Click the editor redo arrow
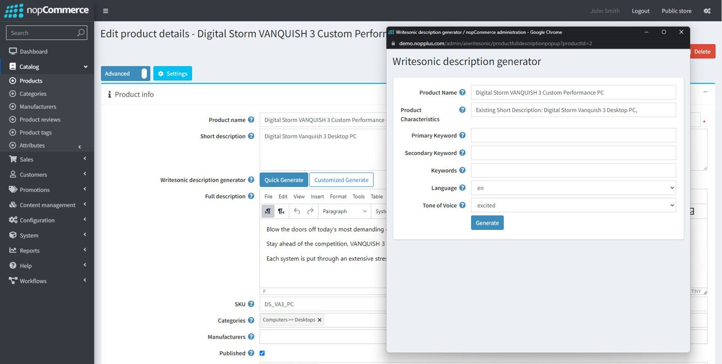This screenshot has height=364, width=722. pos(310,211)
